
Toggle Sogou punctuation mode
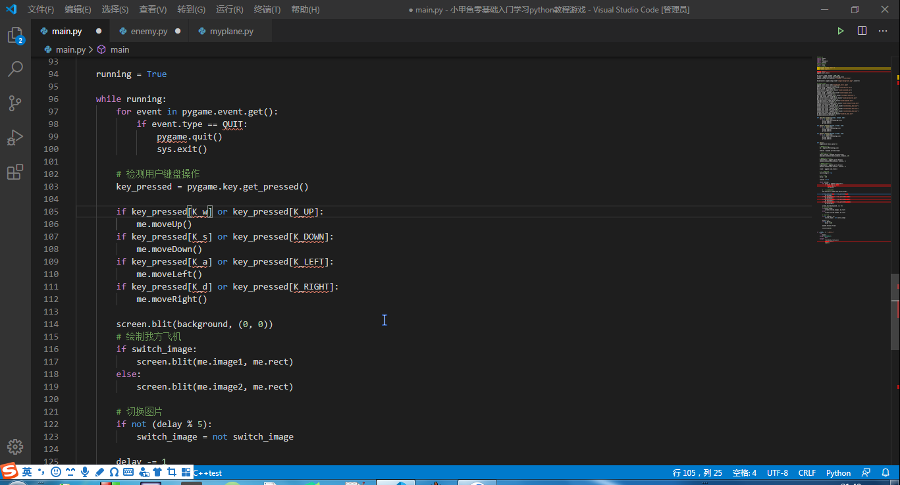click(x=41, y=472)
